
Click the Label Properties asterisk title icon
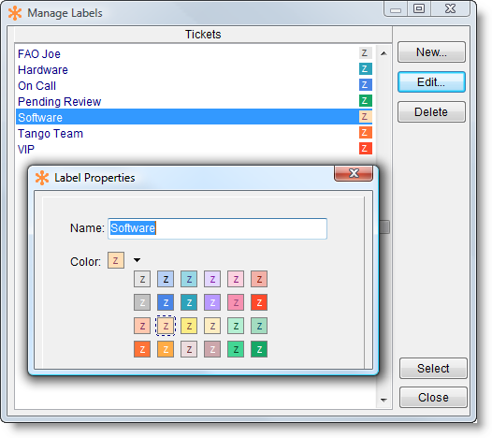pyautogui.click(x=42, y=178)
